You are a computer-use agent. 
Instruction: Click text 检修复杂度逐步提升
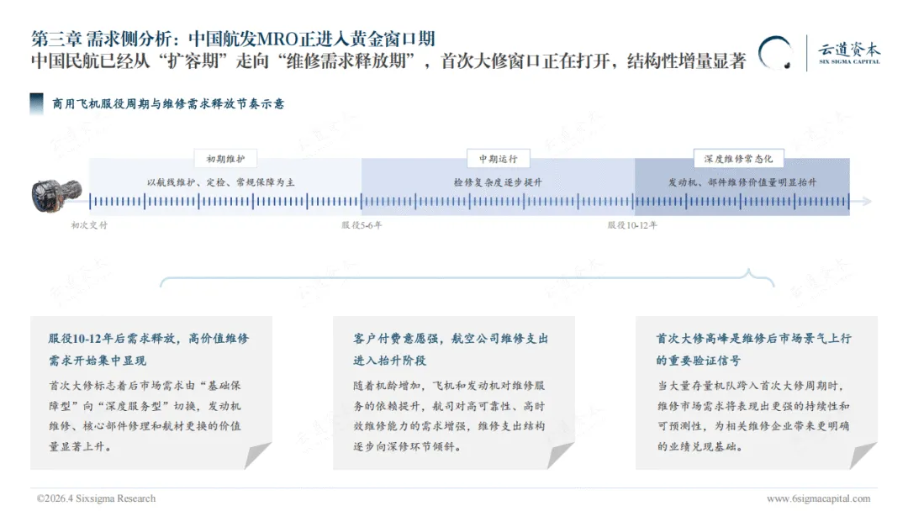(x=498, y=182)
